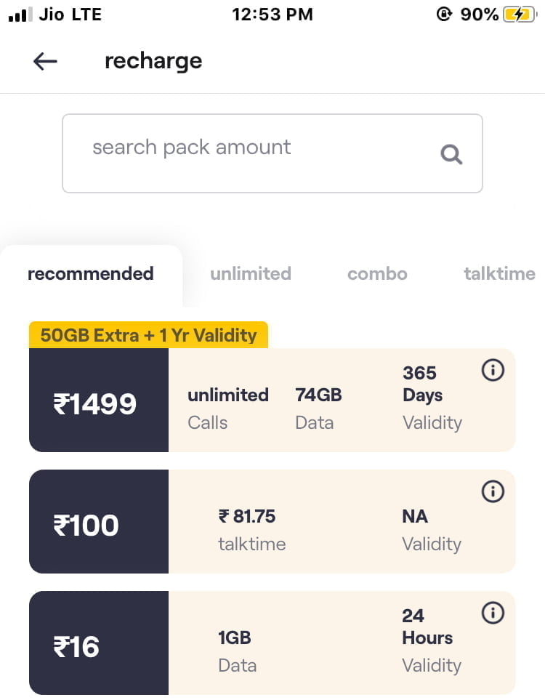Screen dimensions: 545x700
Task: Tap the signal strength bars icon
Action: tap(20, 15)
